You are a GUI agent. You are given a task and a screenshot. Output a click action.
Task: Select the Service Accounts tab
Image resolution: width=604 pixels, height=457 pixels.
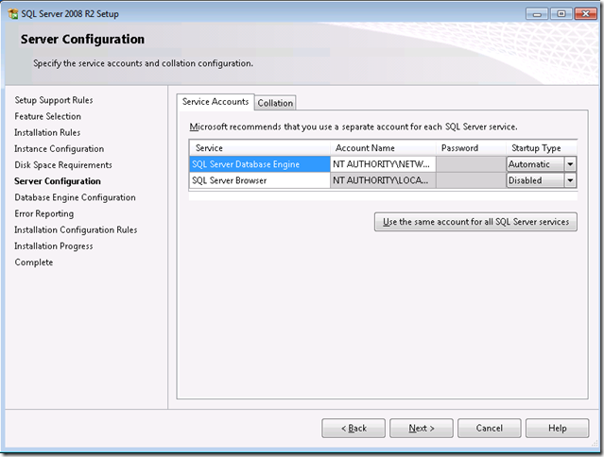pyautogui.click(x=216, y=102)
